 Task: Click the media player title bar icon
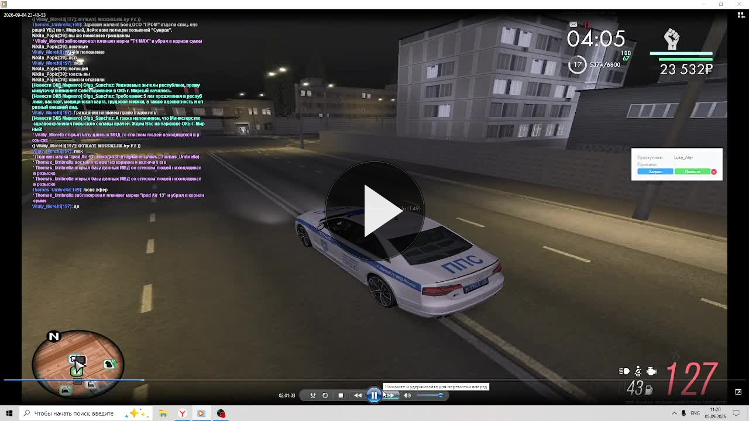click(x=4, y=4)
